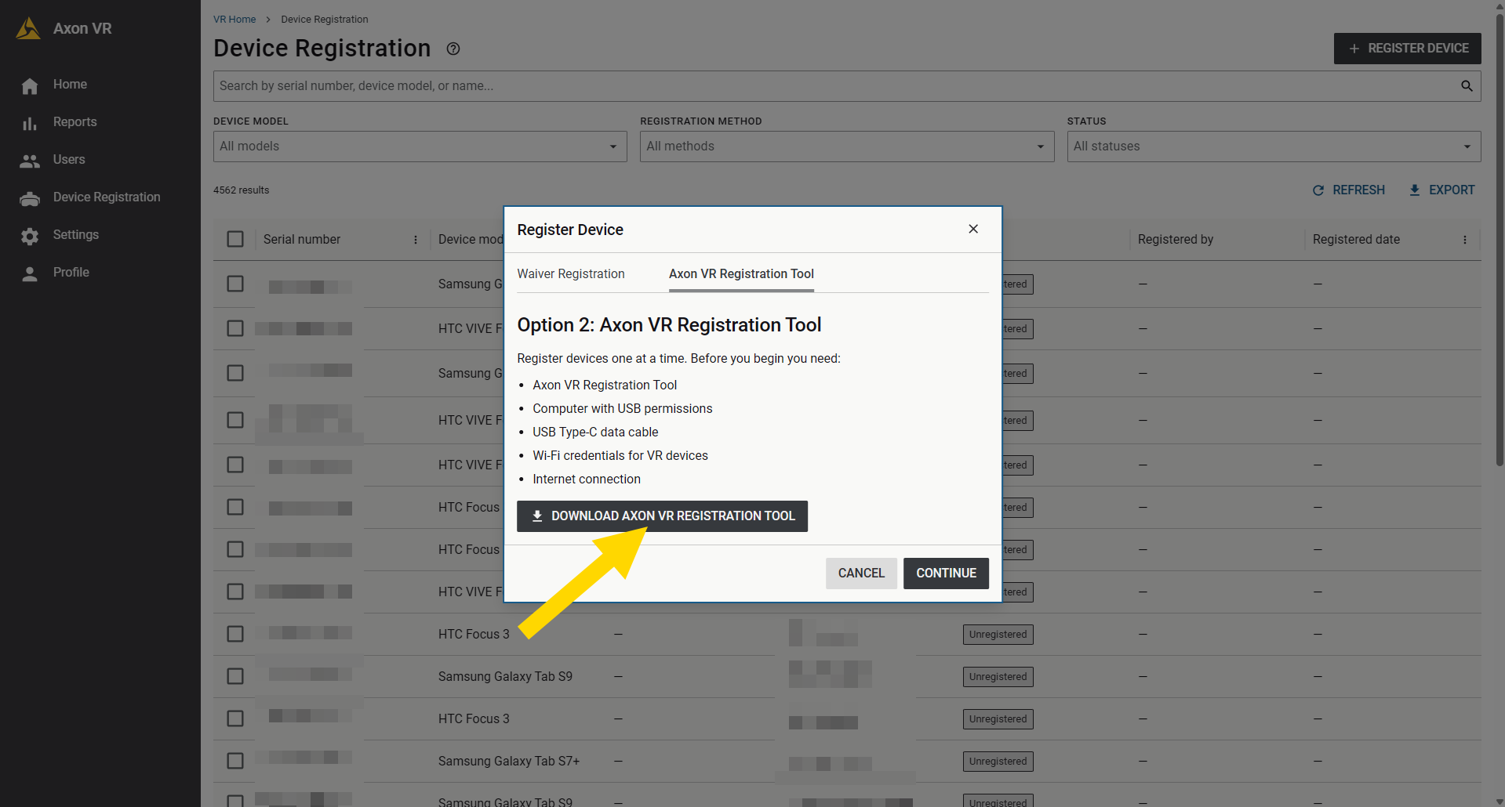Screen dimensions: 1505x807
Task: Open Home from the sidebar
Action: coord(70,85)
